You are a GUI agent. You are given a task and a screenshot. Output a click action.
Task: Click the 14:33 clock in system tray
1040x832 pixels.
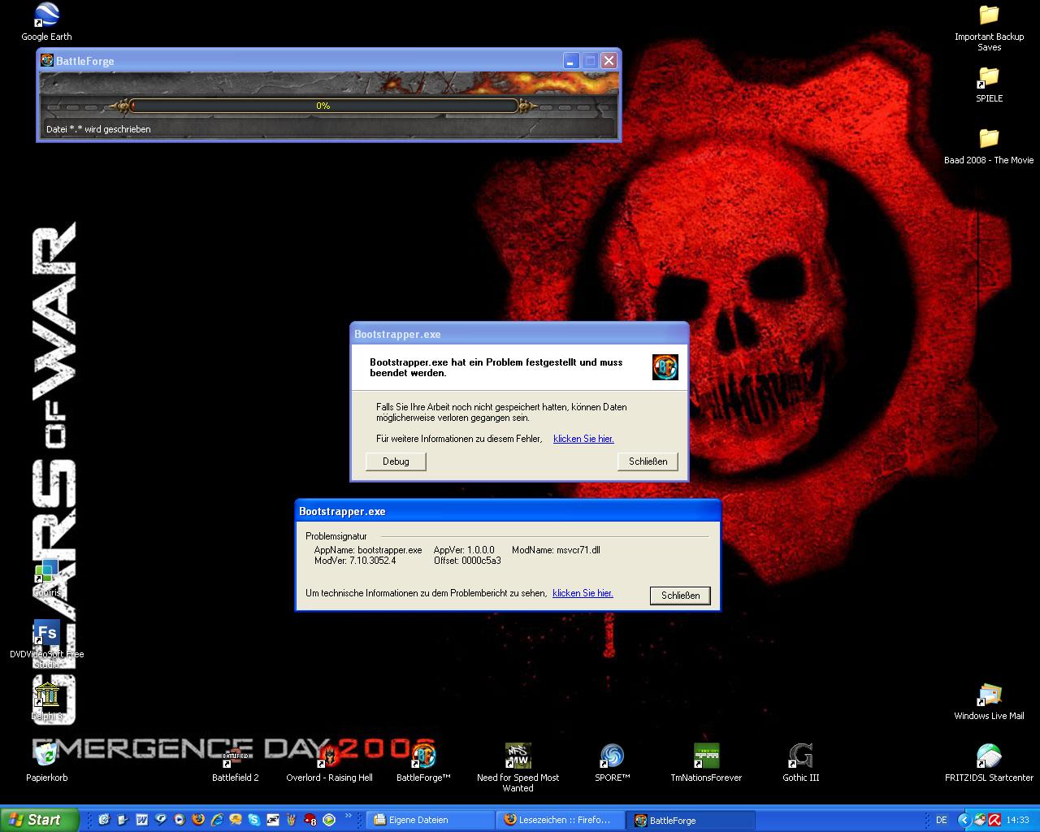click(1017, 820)
